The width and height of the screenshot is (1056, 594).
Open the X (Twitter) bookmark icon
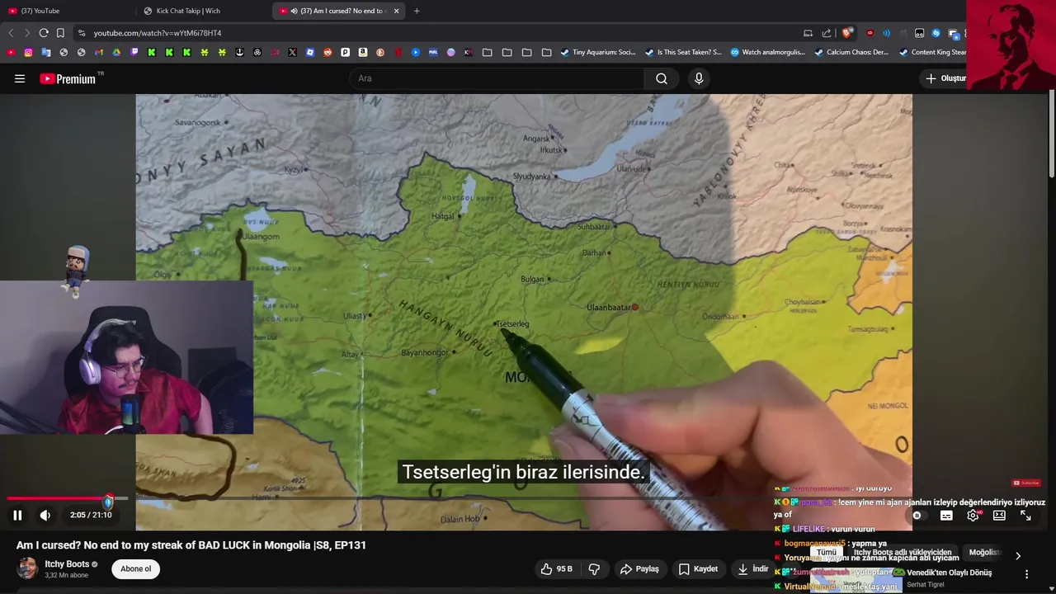(292, 52)
